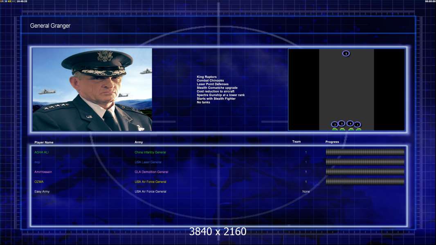Click start position marker 4 on map
This screenshot has width=436, height=245.
pyautogui.click(x=351, y=123)
